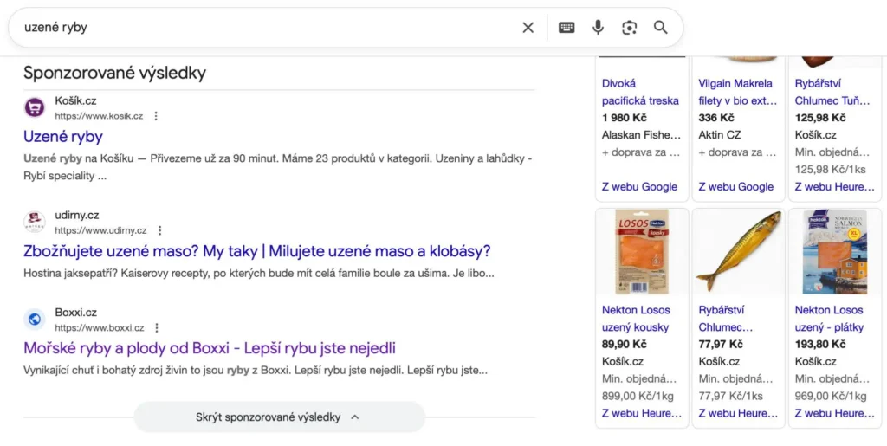Open the "Divoká pacifická treska" product link

(x=640, y=92)
